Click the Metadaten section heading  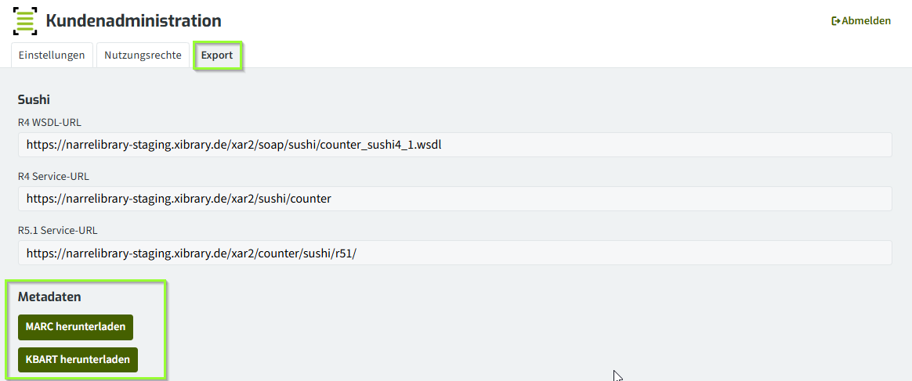[x=49, y=297]
